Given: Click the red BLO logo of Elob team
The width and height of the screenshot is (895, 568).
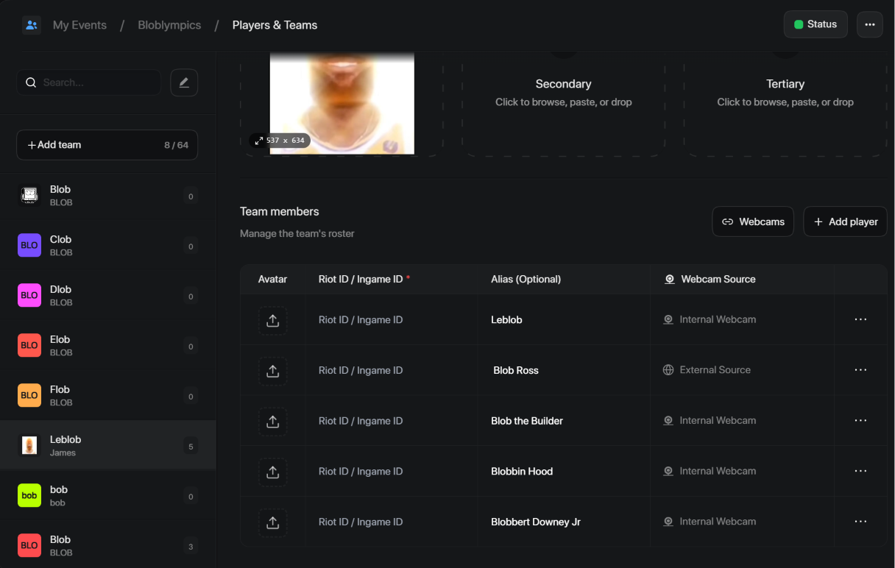Looking at the screenshot, I should click(29, 345).
